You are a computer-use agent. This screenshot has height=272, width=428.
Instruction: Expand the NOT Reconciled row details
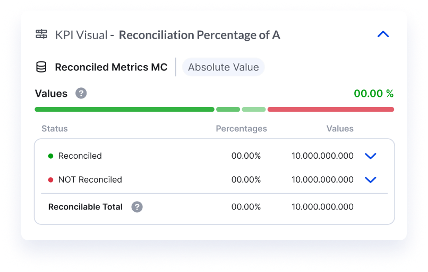[371, 180]
